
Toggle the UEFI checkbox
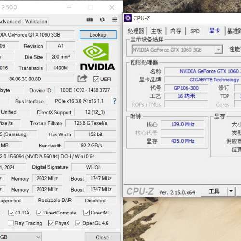coord(96,79)
